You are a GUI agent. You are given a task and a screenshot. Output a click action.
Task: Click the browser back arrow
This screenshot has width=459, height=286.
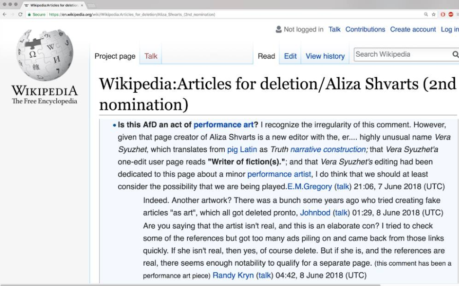pos(4,14)
